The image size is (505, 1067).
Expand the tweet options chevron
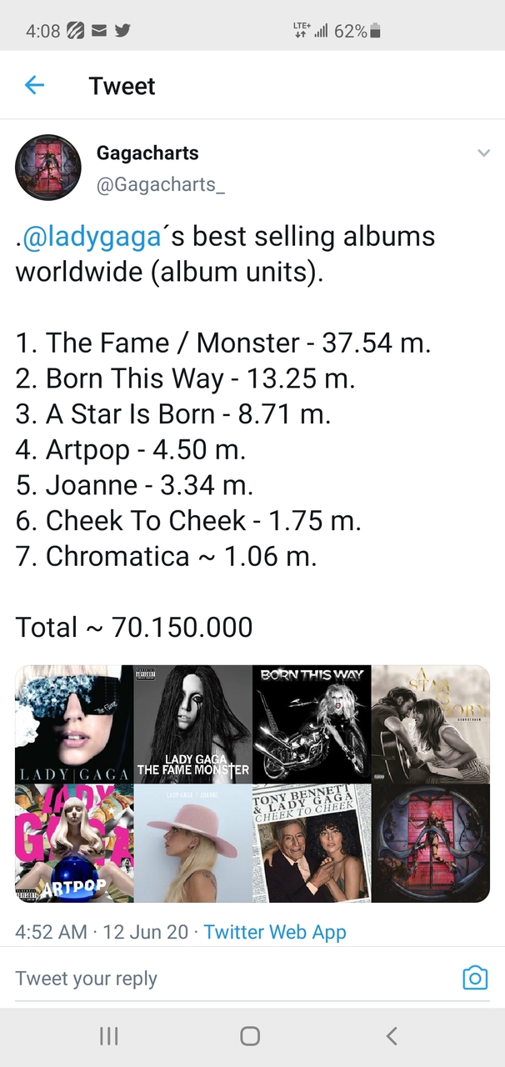(483, 153)
